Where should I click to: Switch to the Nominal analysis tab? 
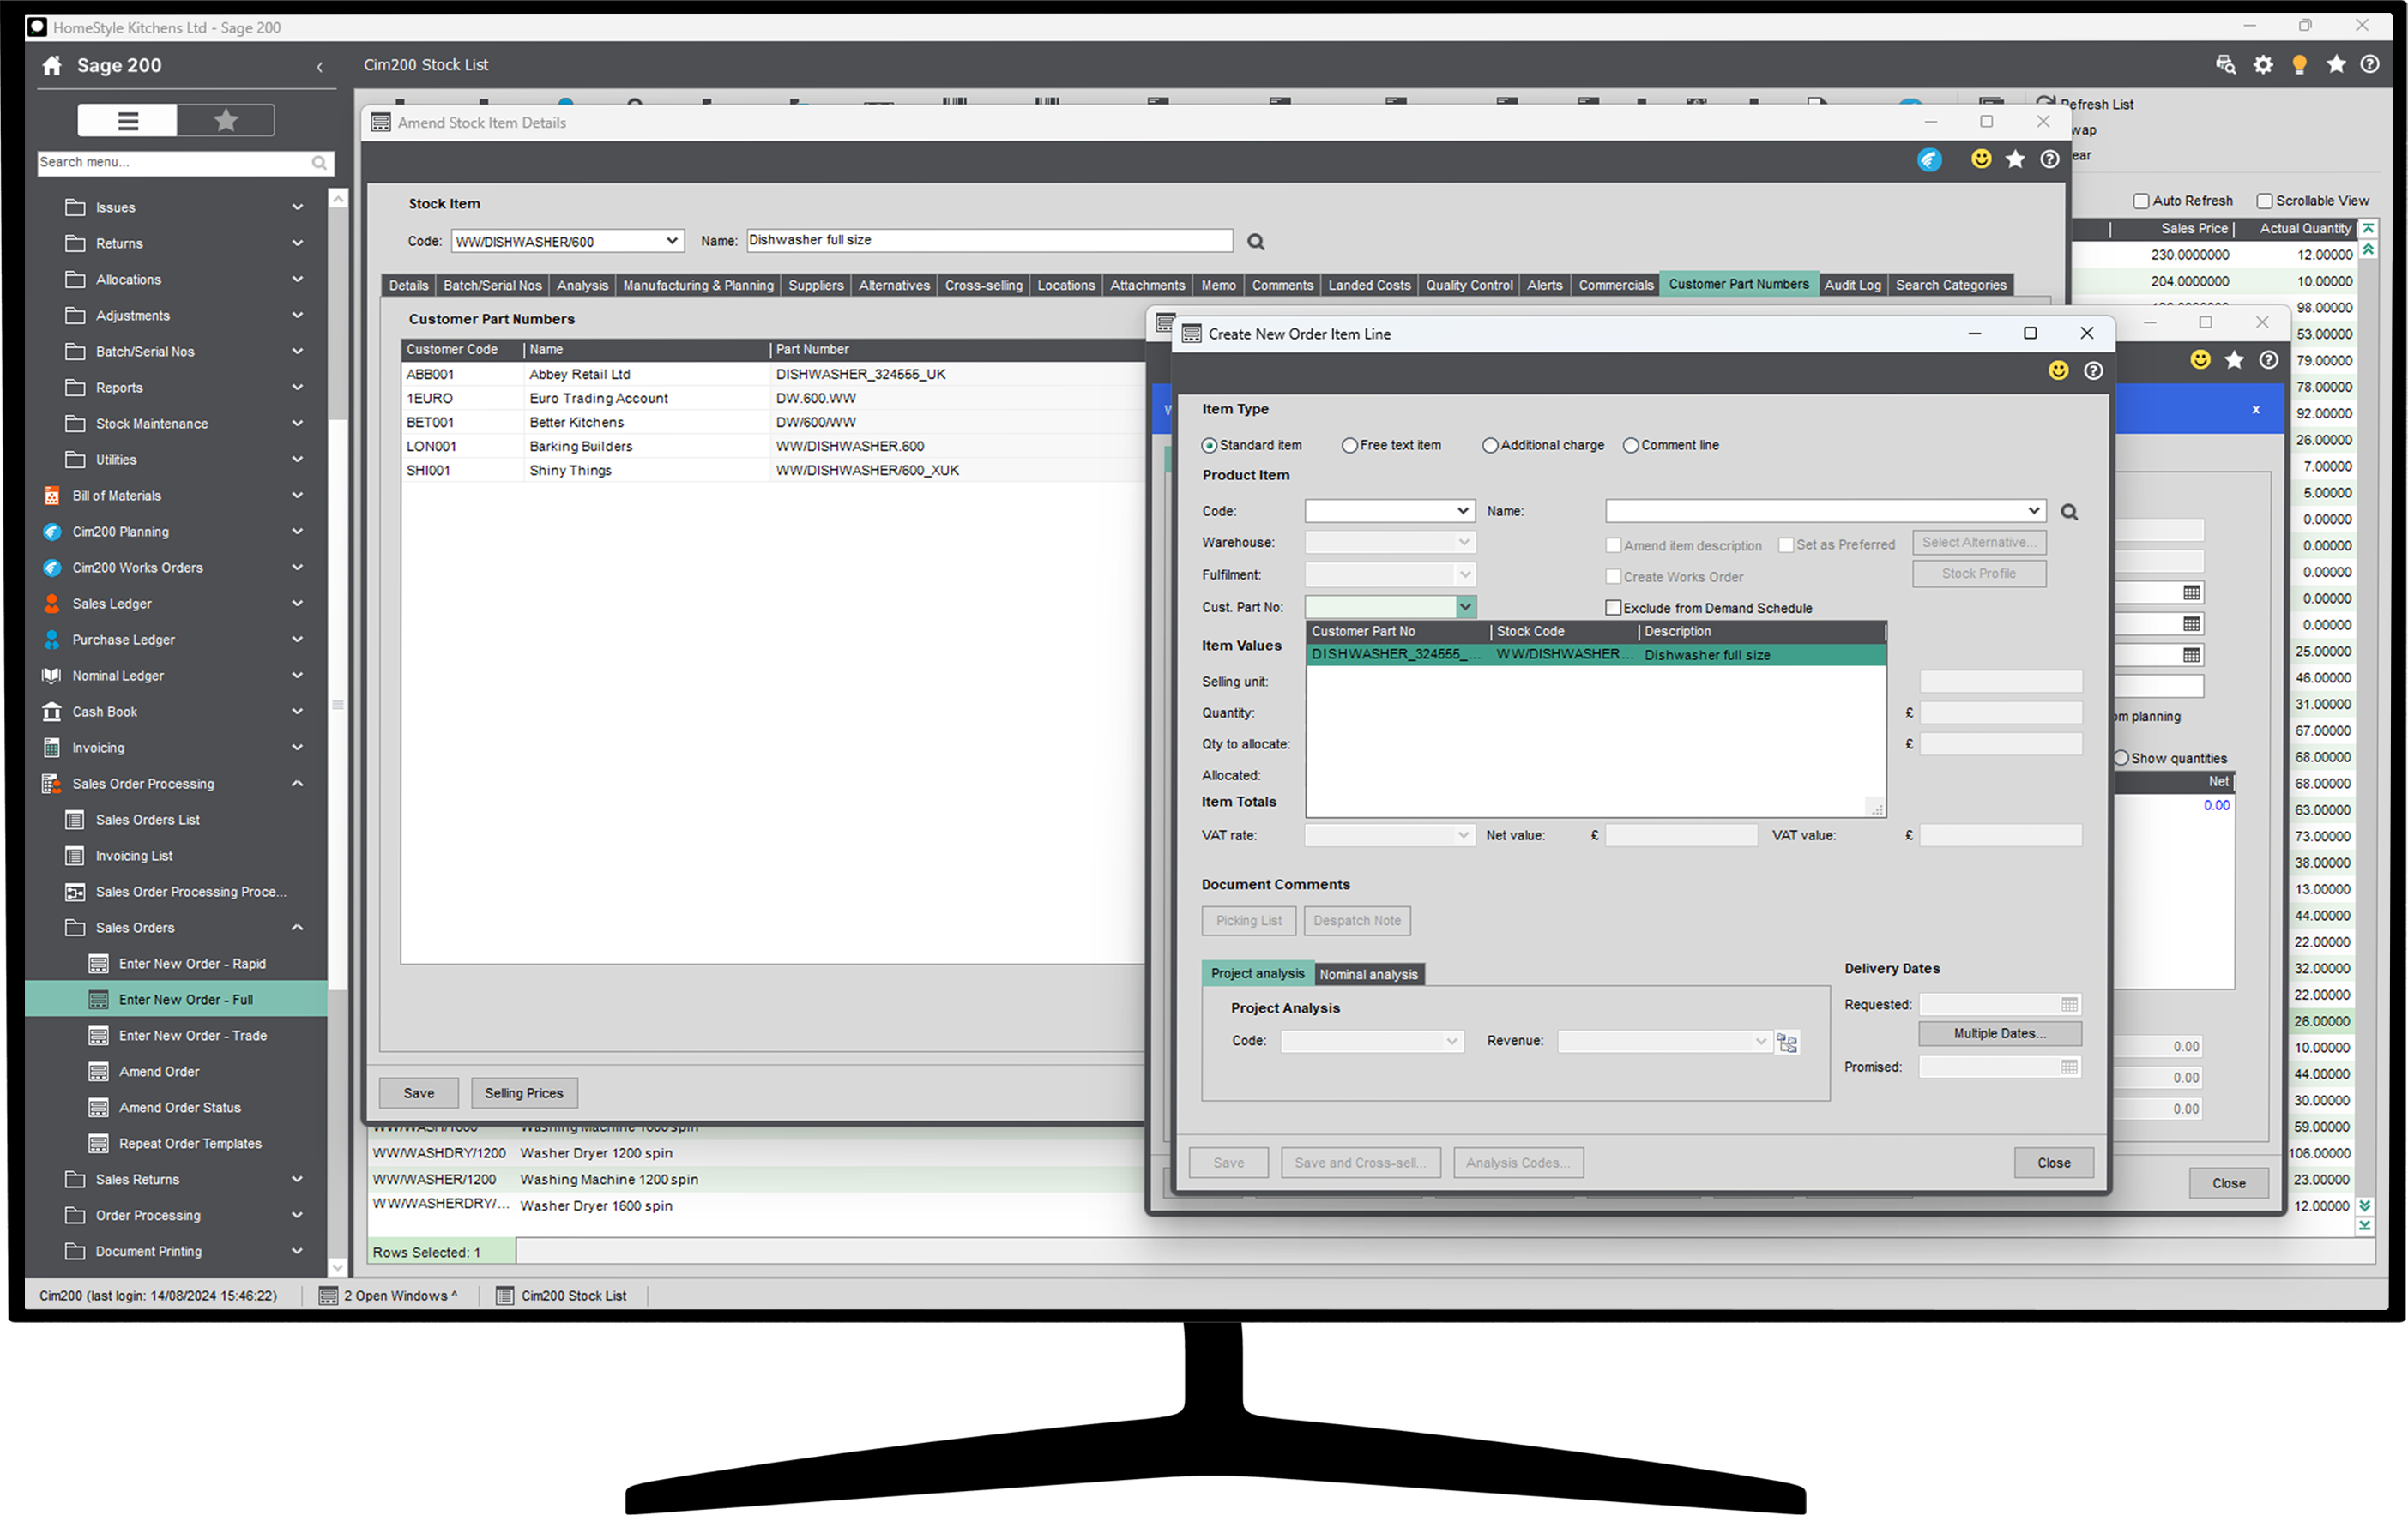pos(1368,973)
